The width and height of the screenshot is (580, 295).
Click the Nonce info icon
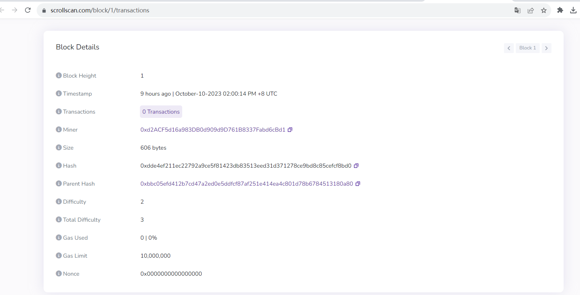(x=59, y=274)
